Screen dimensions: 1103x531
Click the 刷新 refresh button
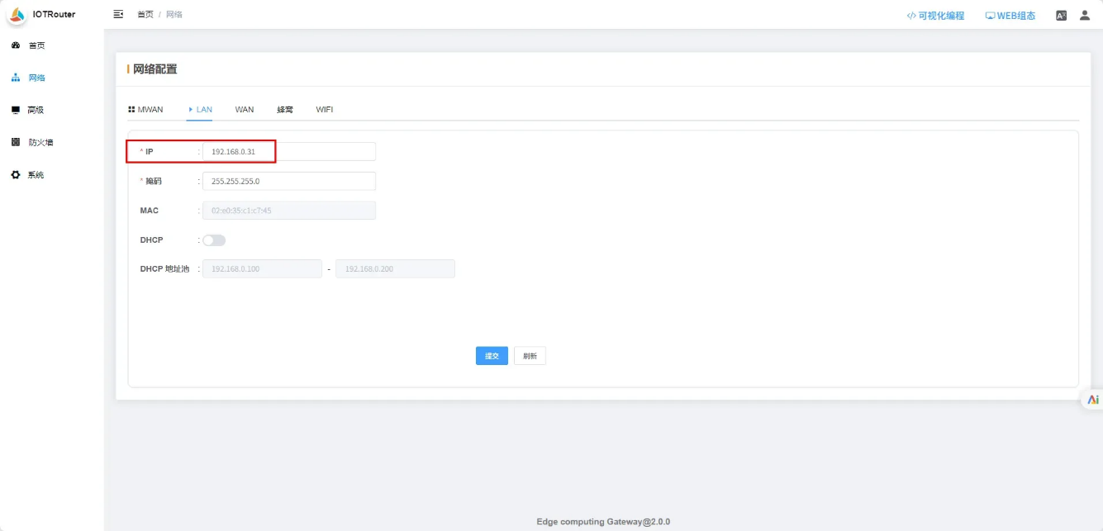coord(530,356)
